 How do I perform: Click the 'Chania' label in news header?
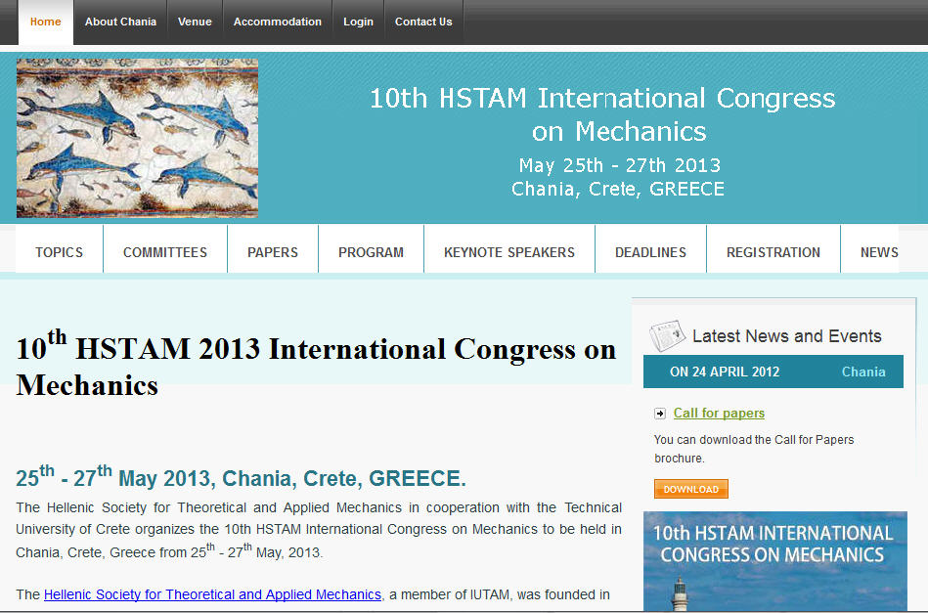(863, 372)
